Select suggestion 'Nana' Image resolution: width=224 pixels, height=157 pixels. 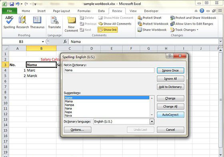[x=107, y=109]
